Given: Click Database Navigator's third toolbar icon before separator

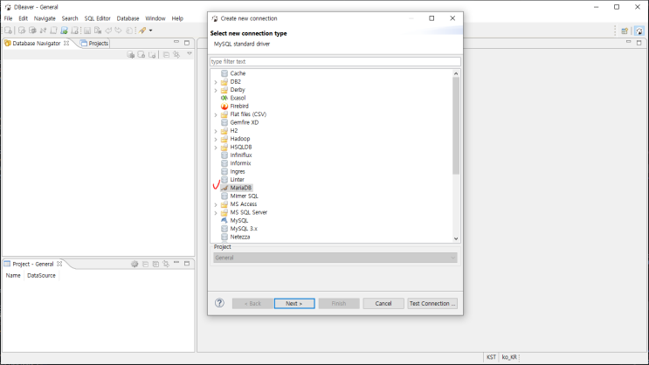Looking at the screenshot, I should pos(152,55).
